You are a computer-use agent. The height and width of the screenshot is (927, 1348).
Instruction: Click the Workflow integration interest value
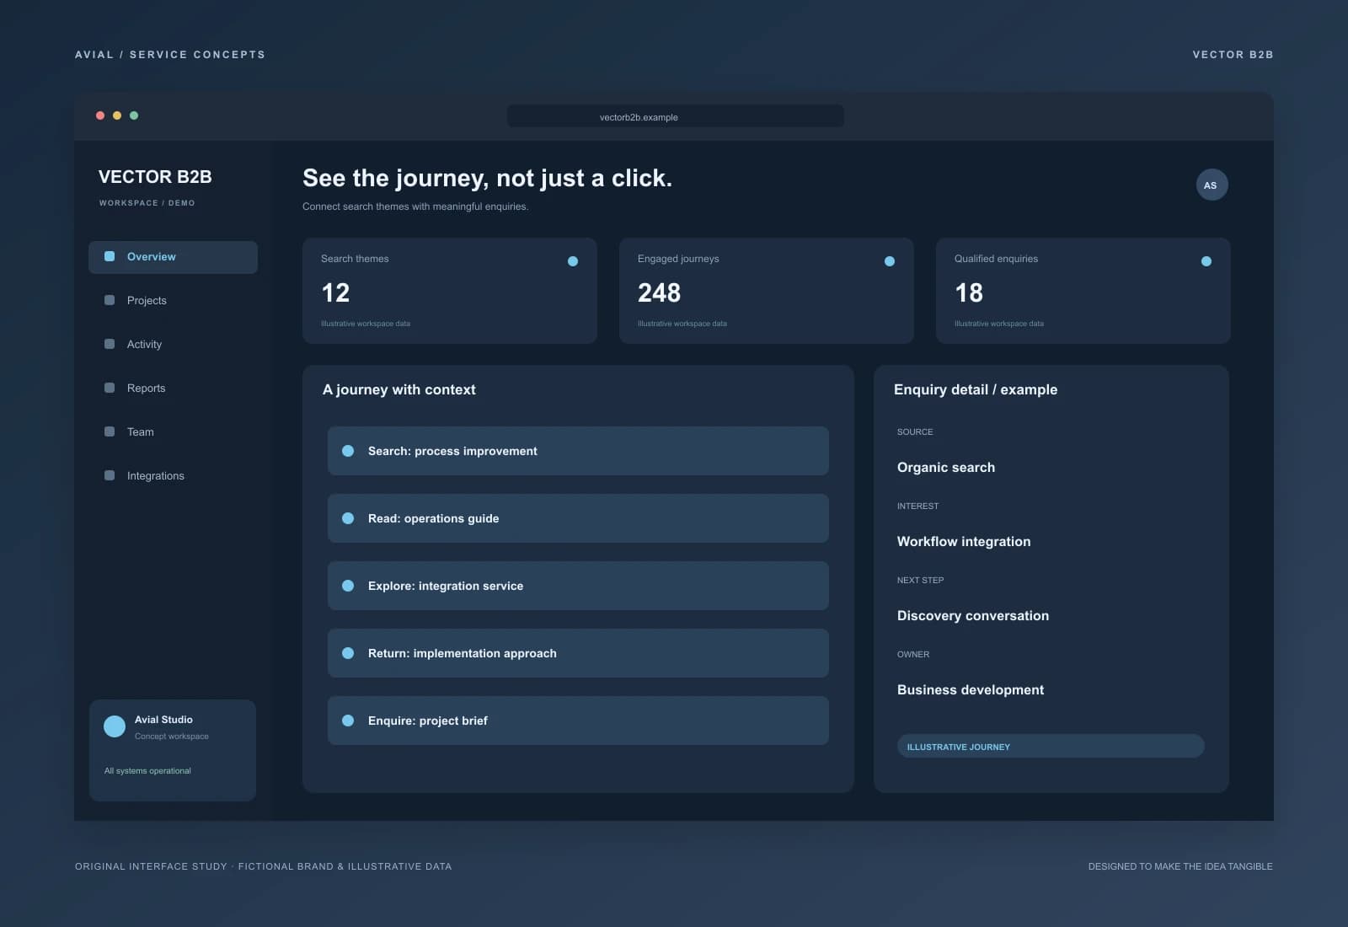pos(964,542)
